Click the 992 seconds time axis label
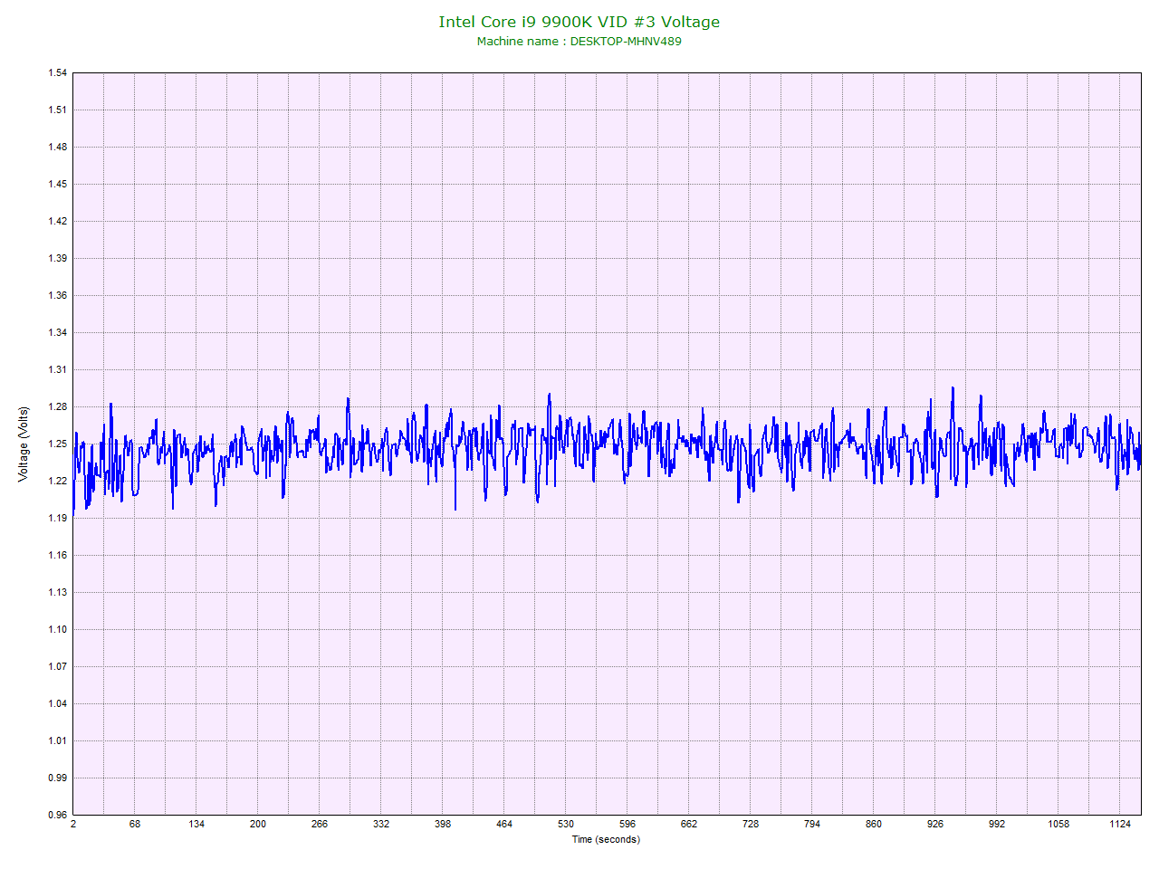This screenshot has height=869, width=1159. (997, 825)
